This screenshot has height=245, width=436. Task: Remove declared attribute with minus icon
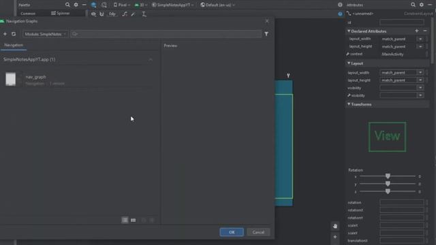(425, 31)
